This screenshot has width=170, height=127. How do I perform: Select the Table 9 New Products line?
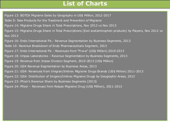pyautogui.click(x=53, y=20)
